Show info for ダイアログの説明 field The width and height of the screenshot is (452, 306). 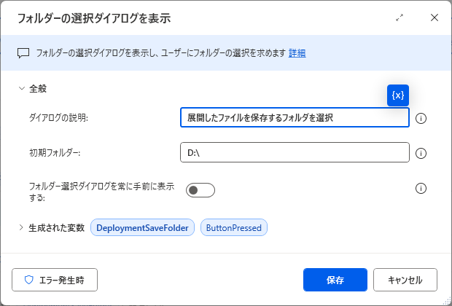(x=421, y=118)
